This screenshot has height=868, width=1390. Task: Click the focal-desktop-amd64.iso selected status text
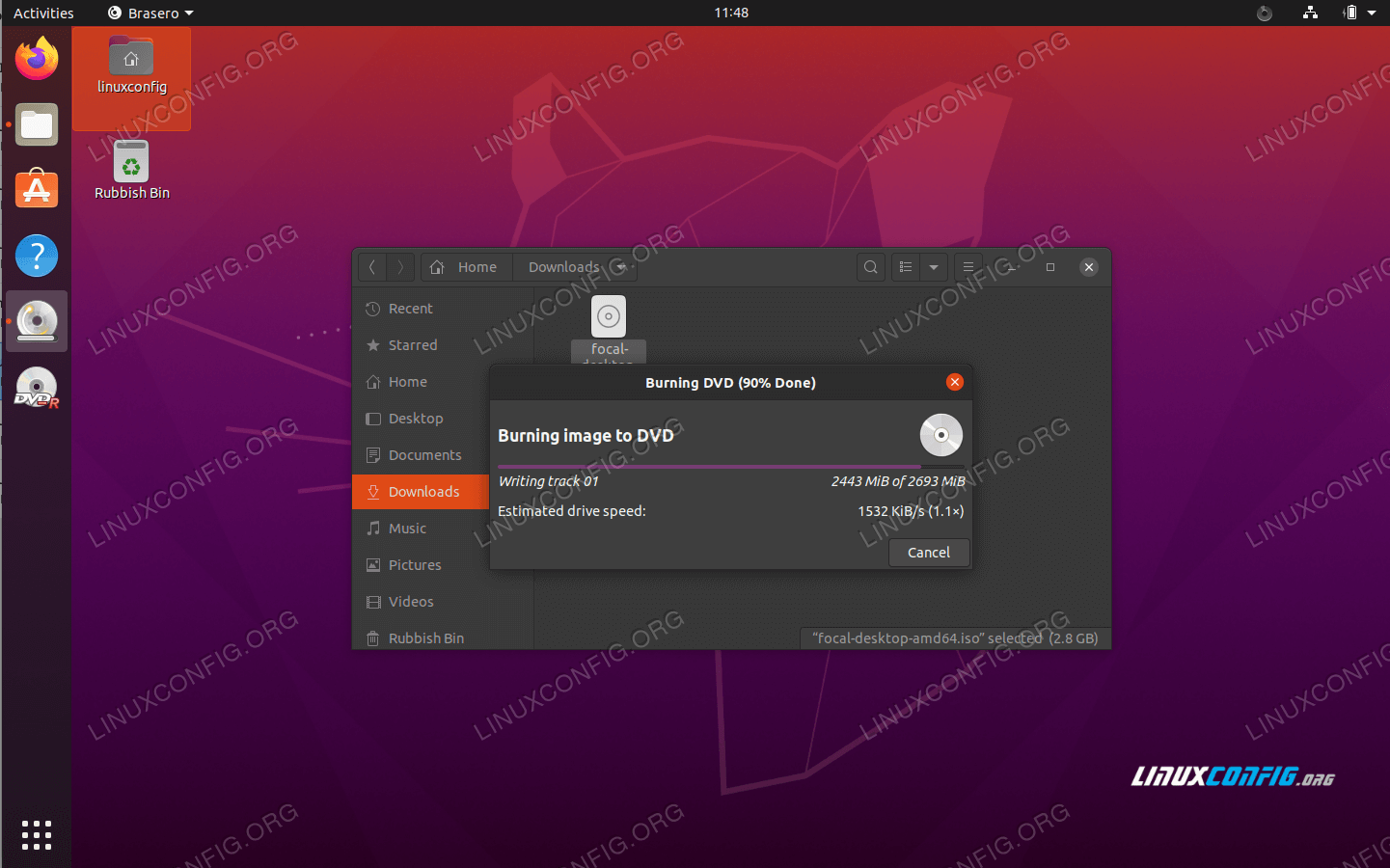(955, 638)
